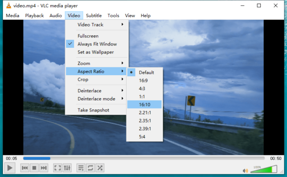Expand the Crop submenu

point(97,79)
